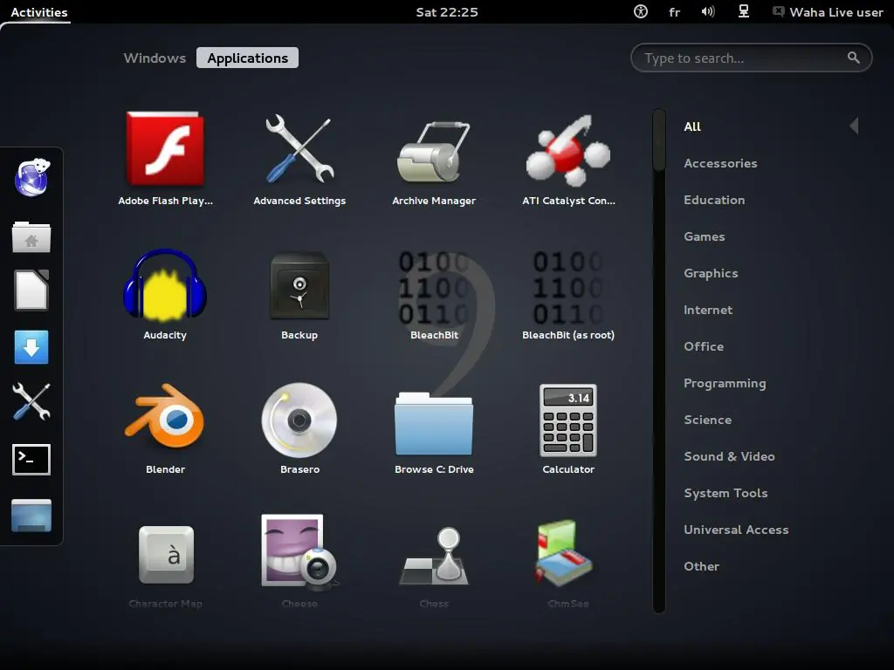This screenshot has height=670, width=894.
Task: Open ChmSee help viewer
Action: pos(568,563)
